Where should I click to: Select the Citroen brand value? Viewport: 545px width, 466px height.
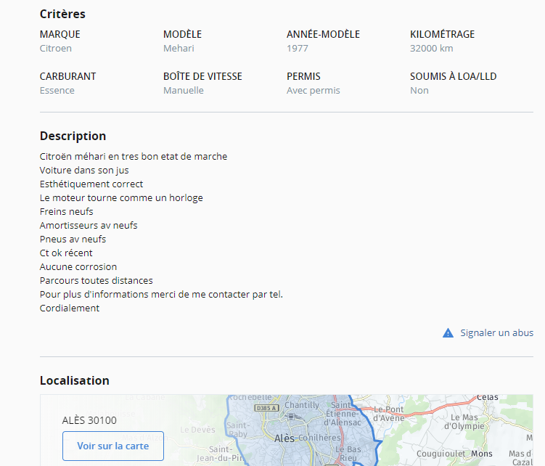(x=56, y=49)
